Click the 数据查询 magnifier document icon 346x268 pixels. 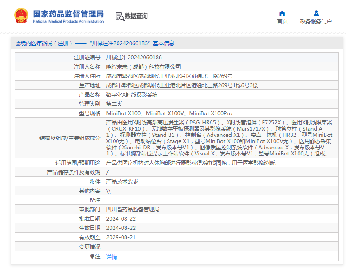119,16
